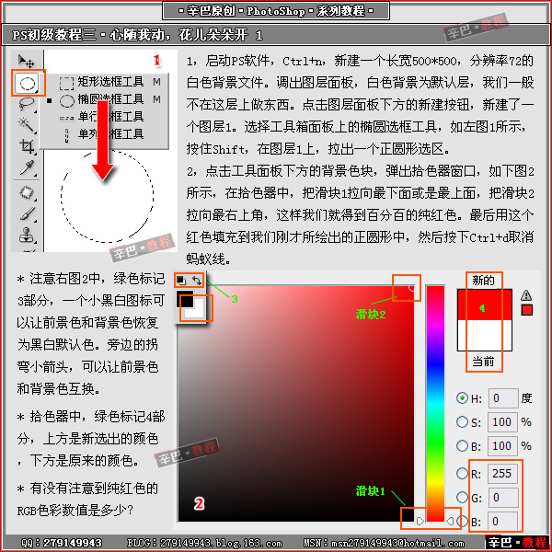Choose 矩形选框工具 from the flyout menu
This screenshot has height=552, width=552.
109,83
